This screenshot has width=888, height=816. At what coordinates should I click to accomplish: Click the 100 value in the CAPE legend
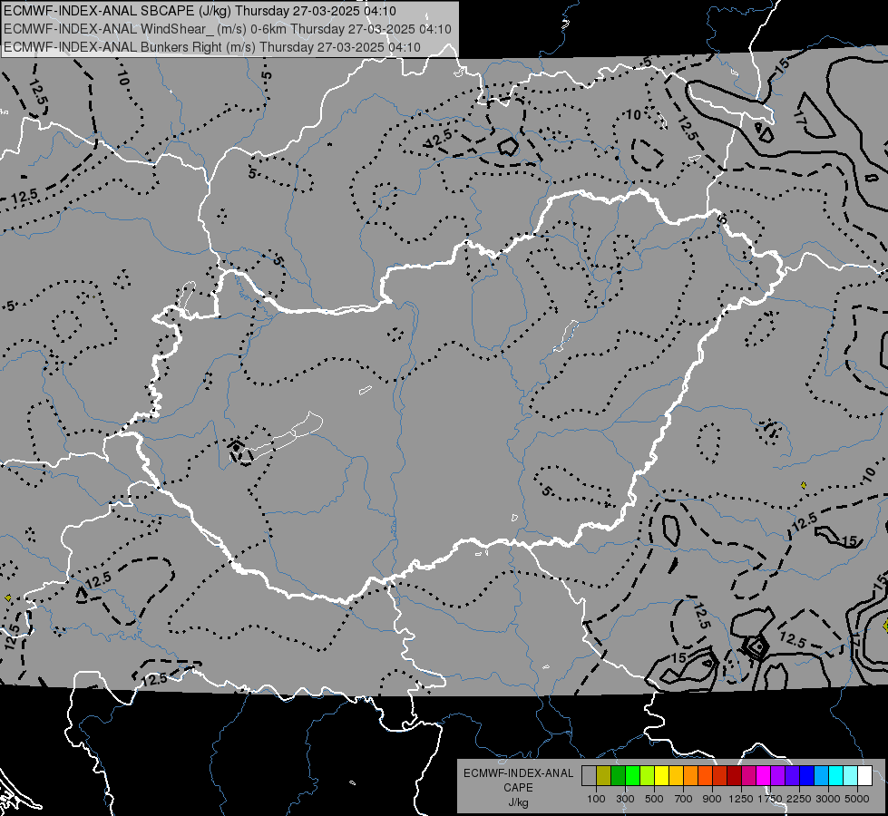pyautogui.click(x=596, y=799)
